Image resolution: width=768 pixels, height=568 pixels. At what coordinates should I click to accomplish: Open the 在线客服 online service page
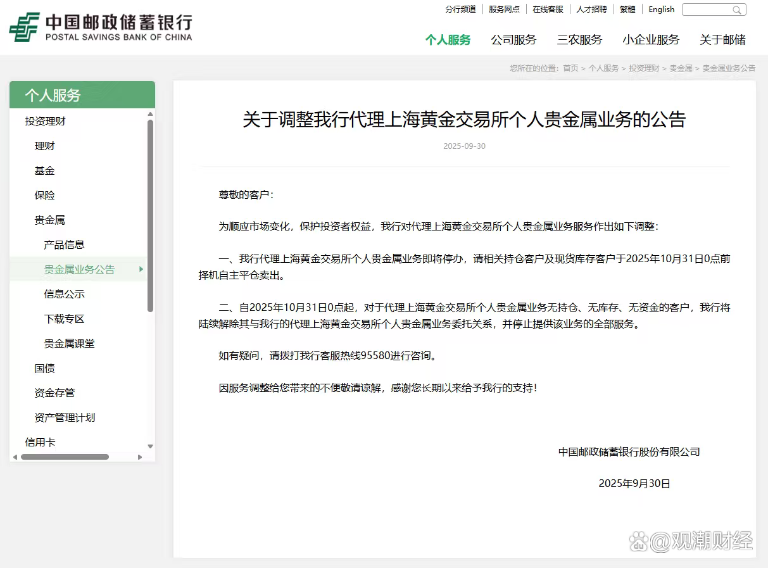pyautogui.click(x=548, y=9)
